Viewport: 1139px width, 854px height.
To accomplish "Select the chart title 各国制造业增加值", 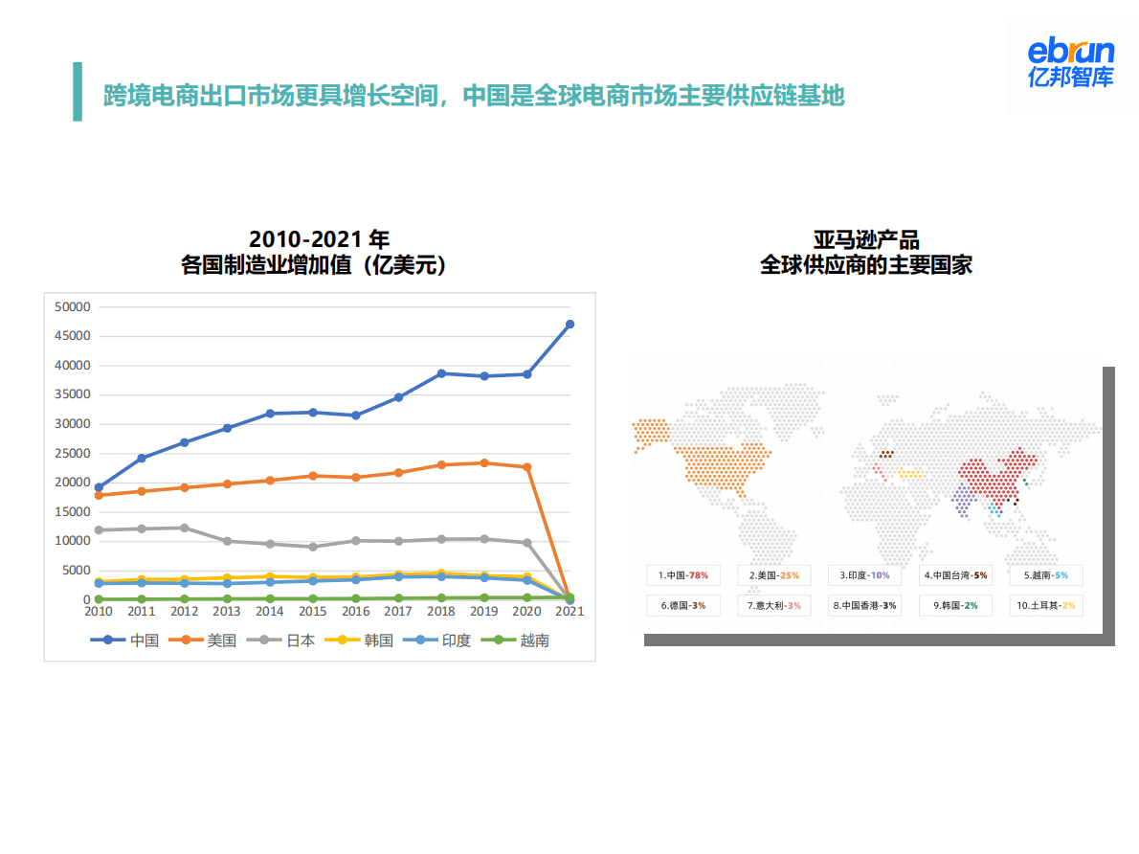I will [319, 265].
